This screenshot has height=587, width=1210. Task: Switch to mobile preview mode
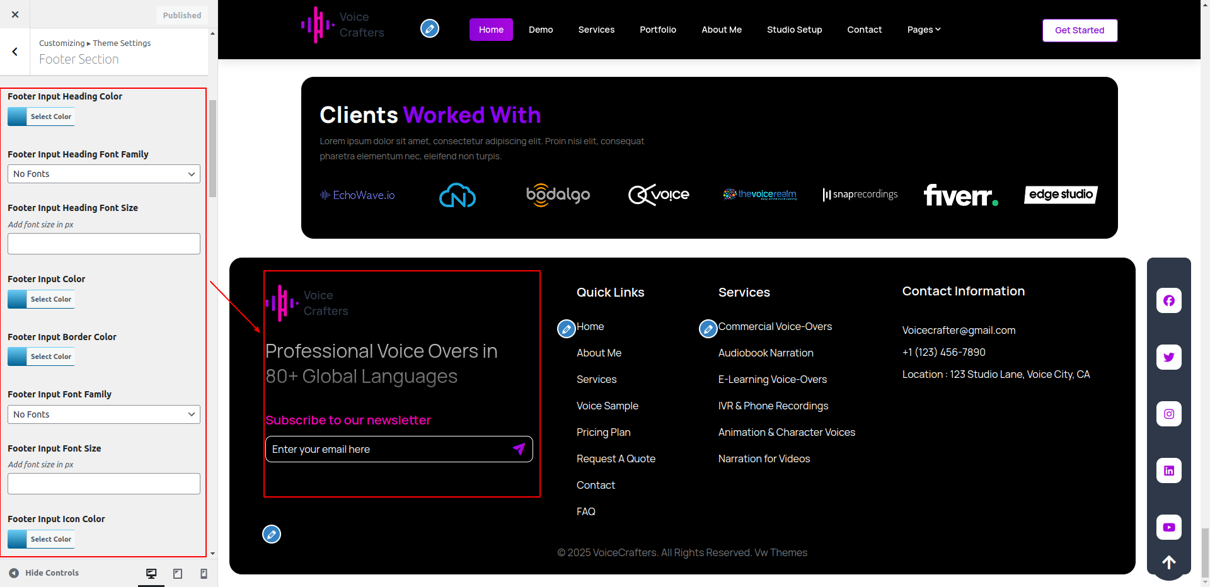(x=204, y=573)
